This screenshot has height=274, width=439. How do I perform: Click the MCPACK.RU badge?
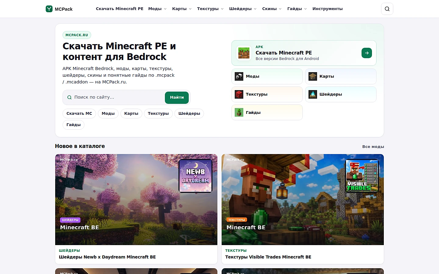point(77,35)
